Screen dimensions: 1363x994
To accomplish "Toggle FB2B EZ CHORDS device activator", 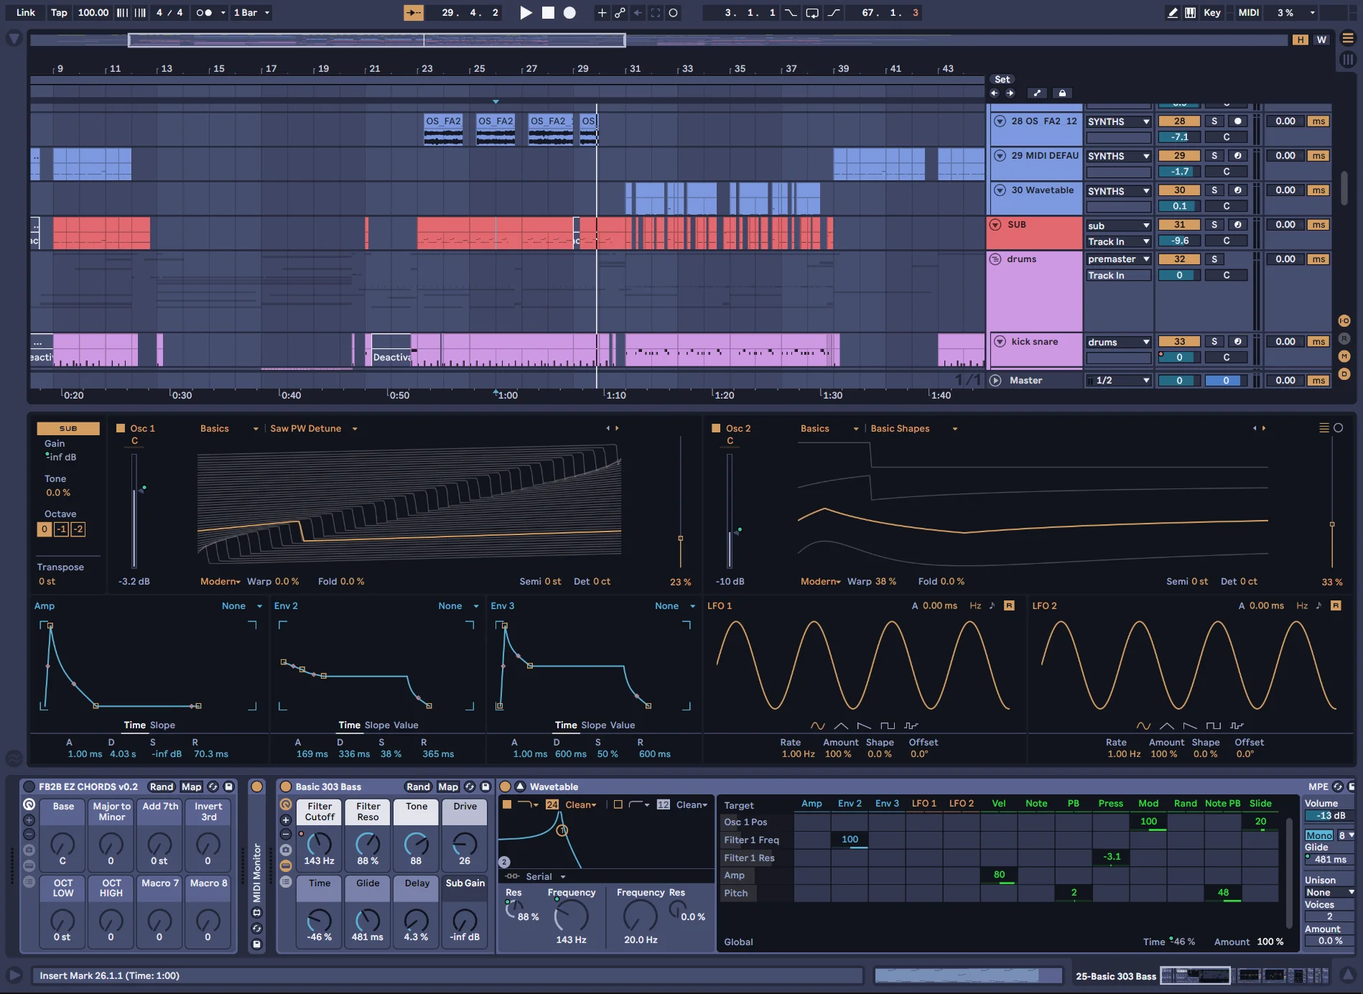I will pyautogui.click(x=29, y=786).
